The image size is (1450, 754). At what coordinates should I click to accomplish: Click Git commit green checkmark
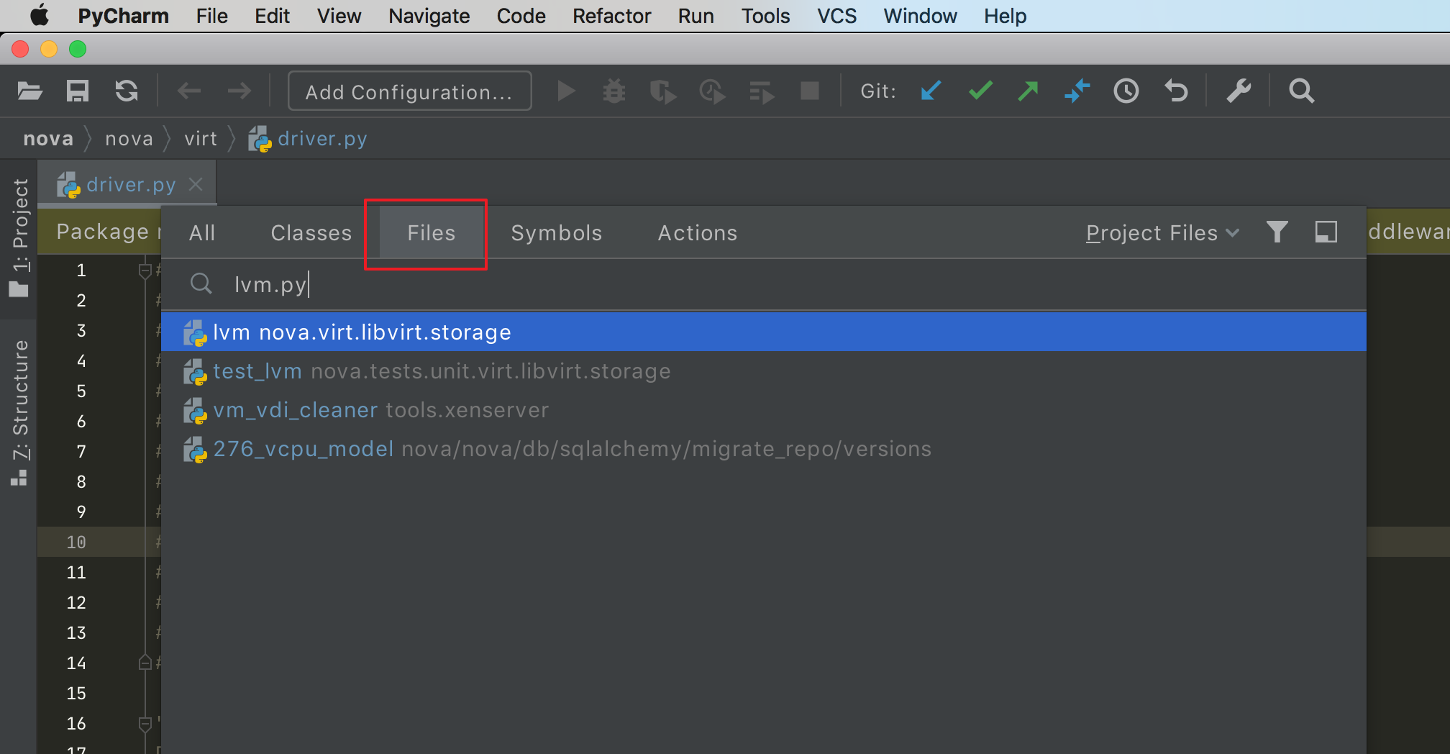click(x=980, y=91)
